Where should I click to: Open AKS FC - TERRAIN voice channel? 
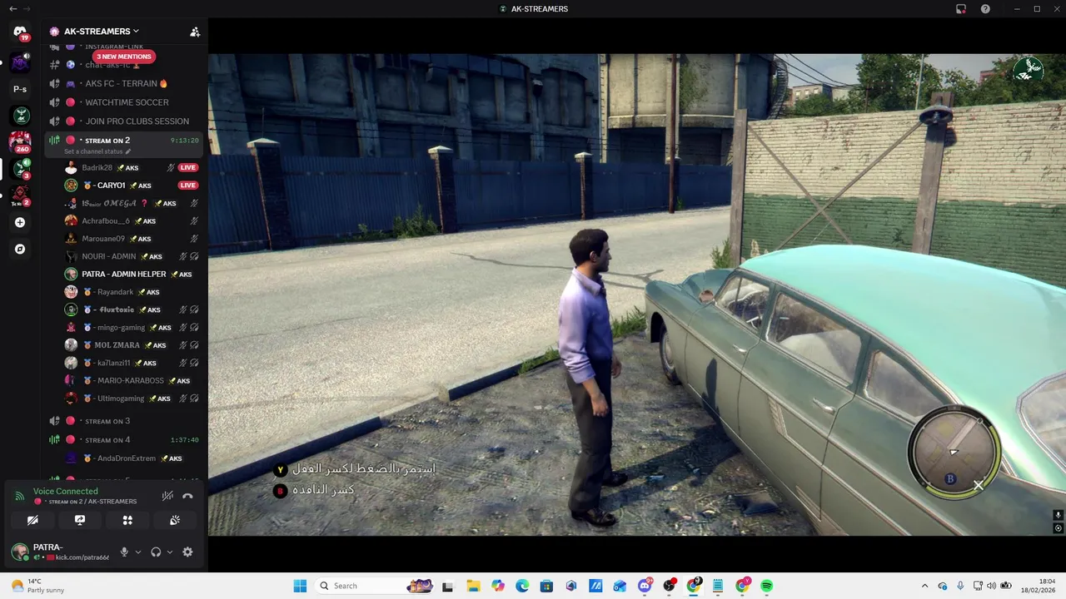[122, 83]
